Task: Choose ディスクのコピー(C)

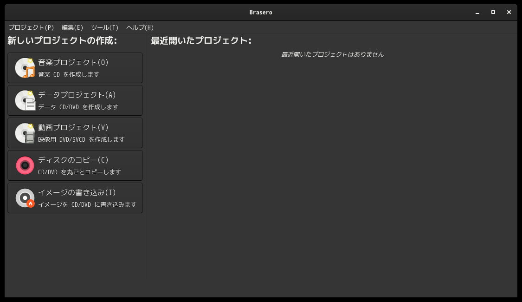Action: coord(75,165)
